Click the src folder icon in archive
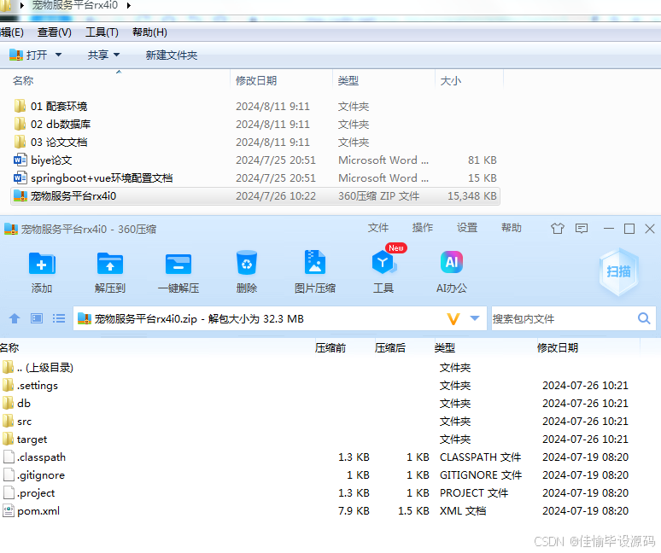 tap(8, 422)
